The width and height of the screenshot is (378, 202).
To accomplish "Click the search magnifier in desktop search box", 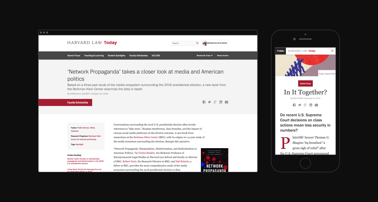I will [x=197, y=43].
